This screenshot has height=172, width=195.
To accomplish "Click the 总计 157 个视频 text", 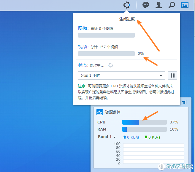I will pos(104,47).
